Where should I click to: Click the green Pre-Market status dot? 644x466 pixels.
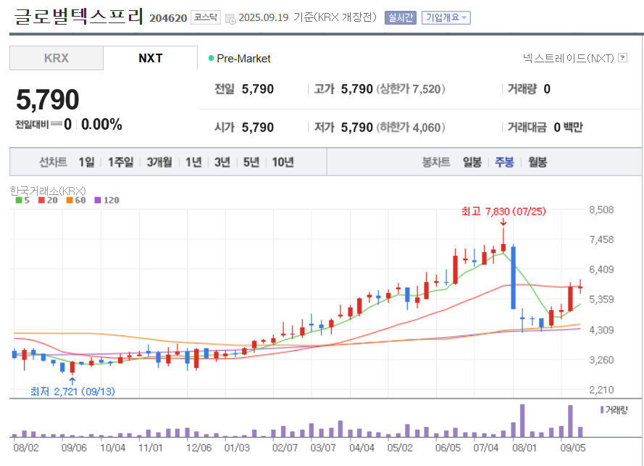(x=211, y=59)
